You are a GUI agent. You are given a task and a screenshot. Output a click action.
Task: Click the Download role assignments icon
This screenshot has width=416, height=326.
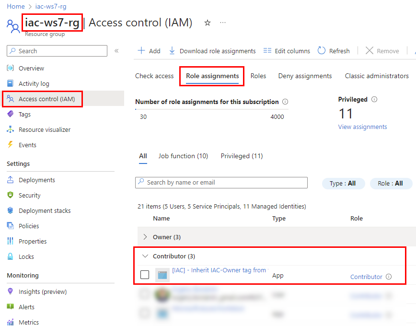[x=172, y=51]
